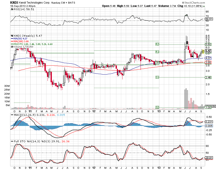216x170 pixels.
Task: Click the Volume 3.7M header value
Action: click(x=167, y=6)
